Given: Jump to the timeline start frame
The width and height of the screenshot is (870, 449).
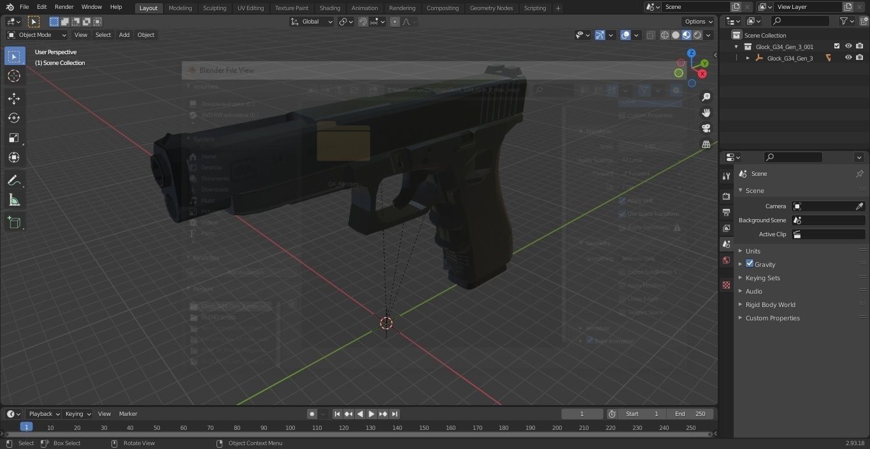Looking at the screenshot, I should tap(337, 414).
